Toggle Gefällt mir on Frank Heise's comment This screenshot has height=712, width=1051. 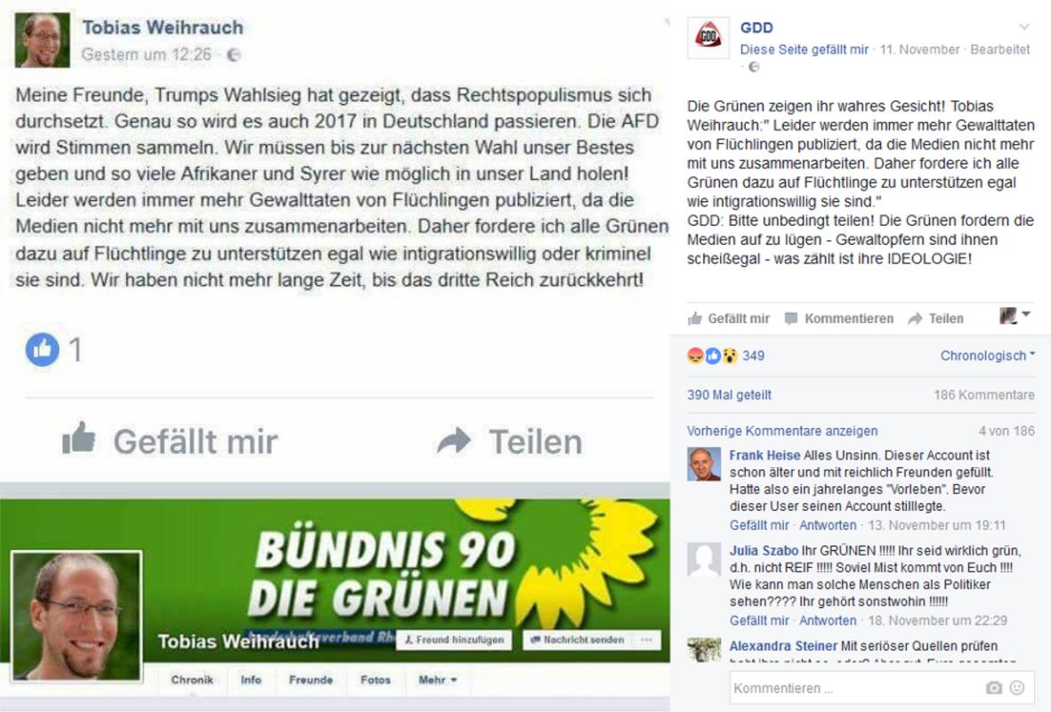pos(759,525)
